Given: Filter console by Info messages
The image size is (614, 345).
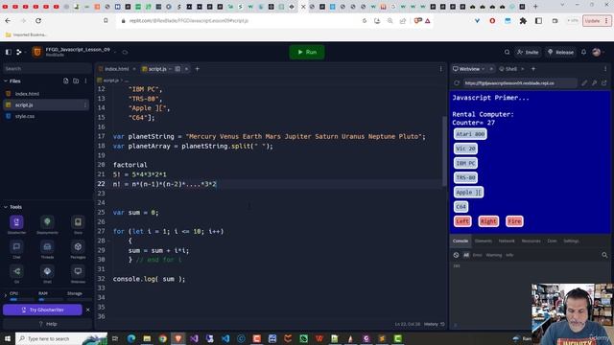Looking at the screenshot, I should click(509, 255).
